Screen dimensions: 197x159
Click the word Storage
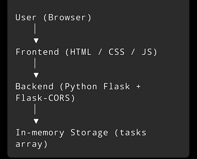click(89, 133)
